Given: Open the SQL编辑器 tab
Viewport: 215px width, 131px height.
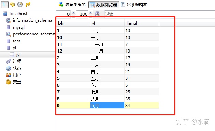Looking at the screenshot, I should coord(134,5).
